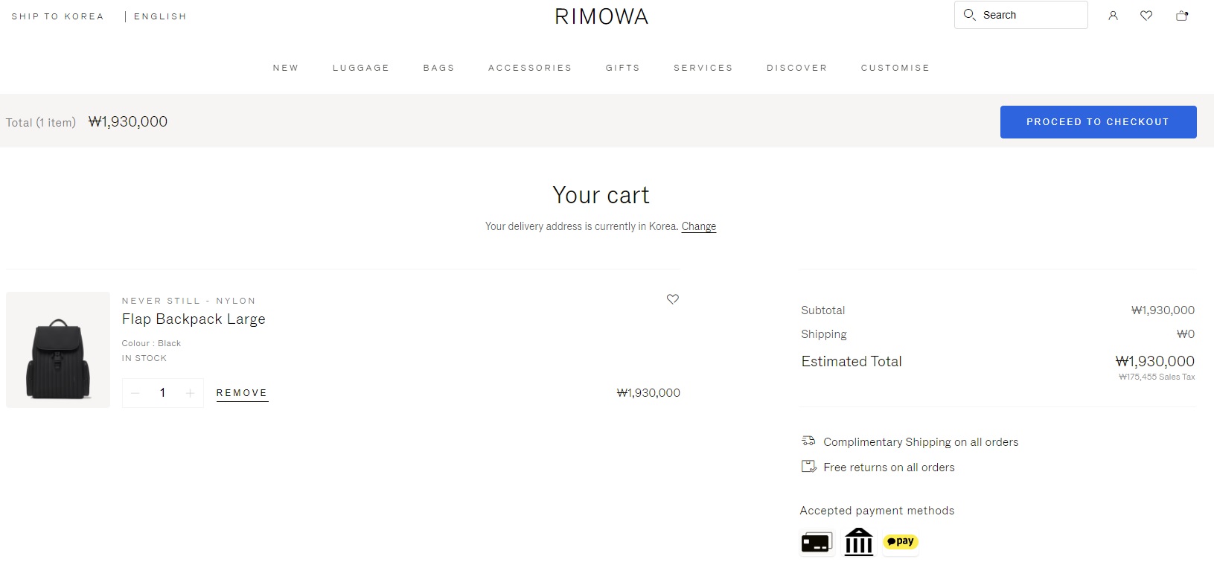Open the account profile icon
Screen dimensions: 1214x568
coord(1113,16)
